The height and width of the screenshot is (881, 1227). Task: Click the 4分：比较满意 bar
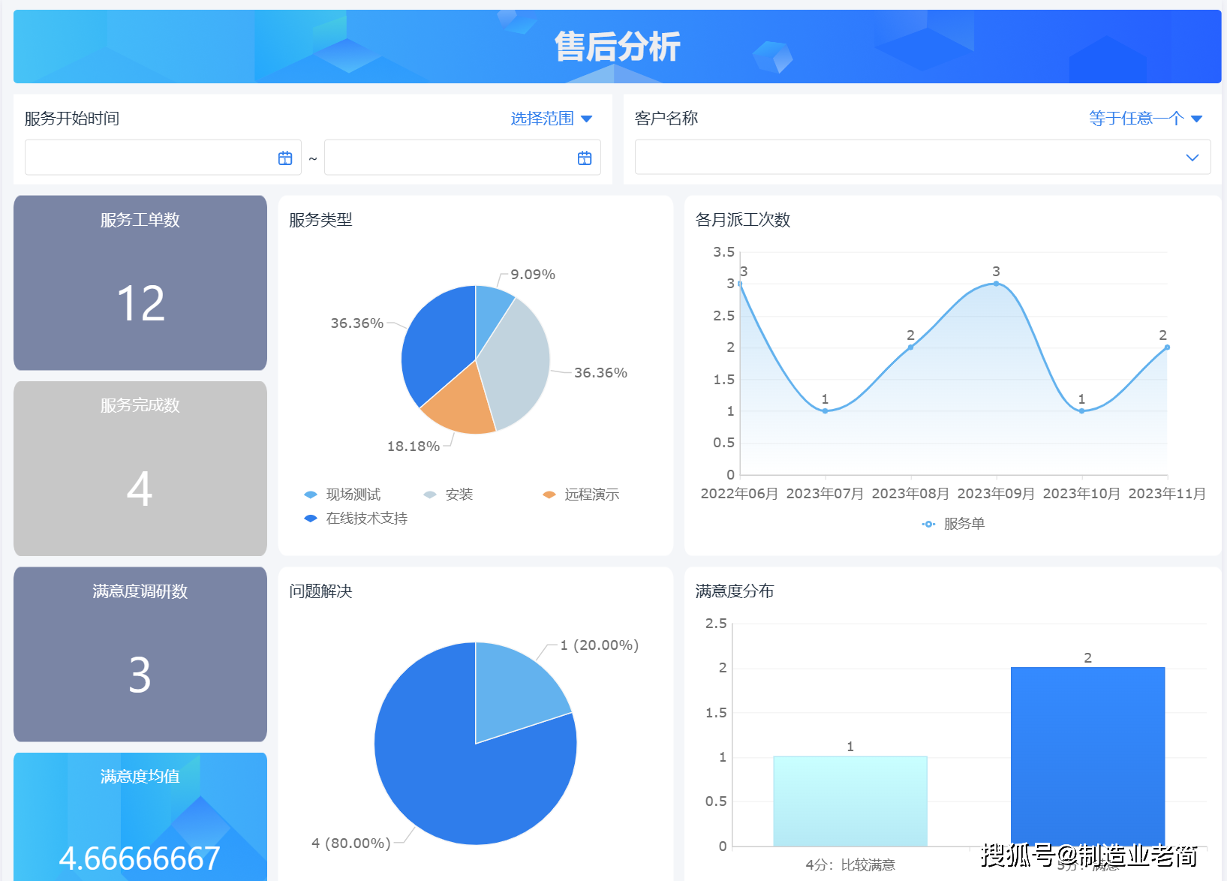click(850, 801)
